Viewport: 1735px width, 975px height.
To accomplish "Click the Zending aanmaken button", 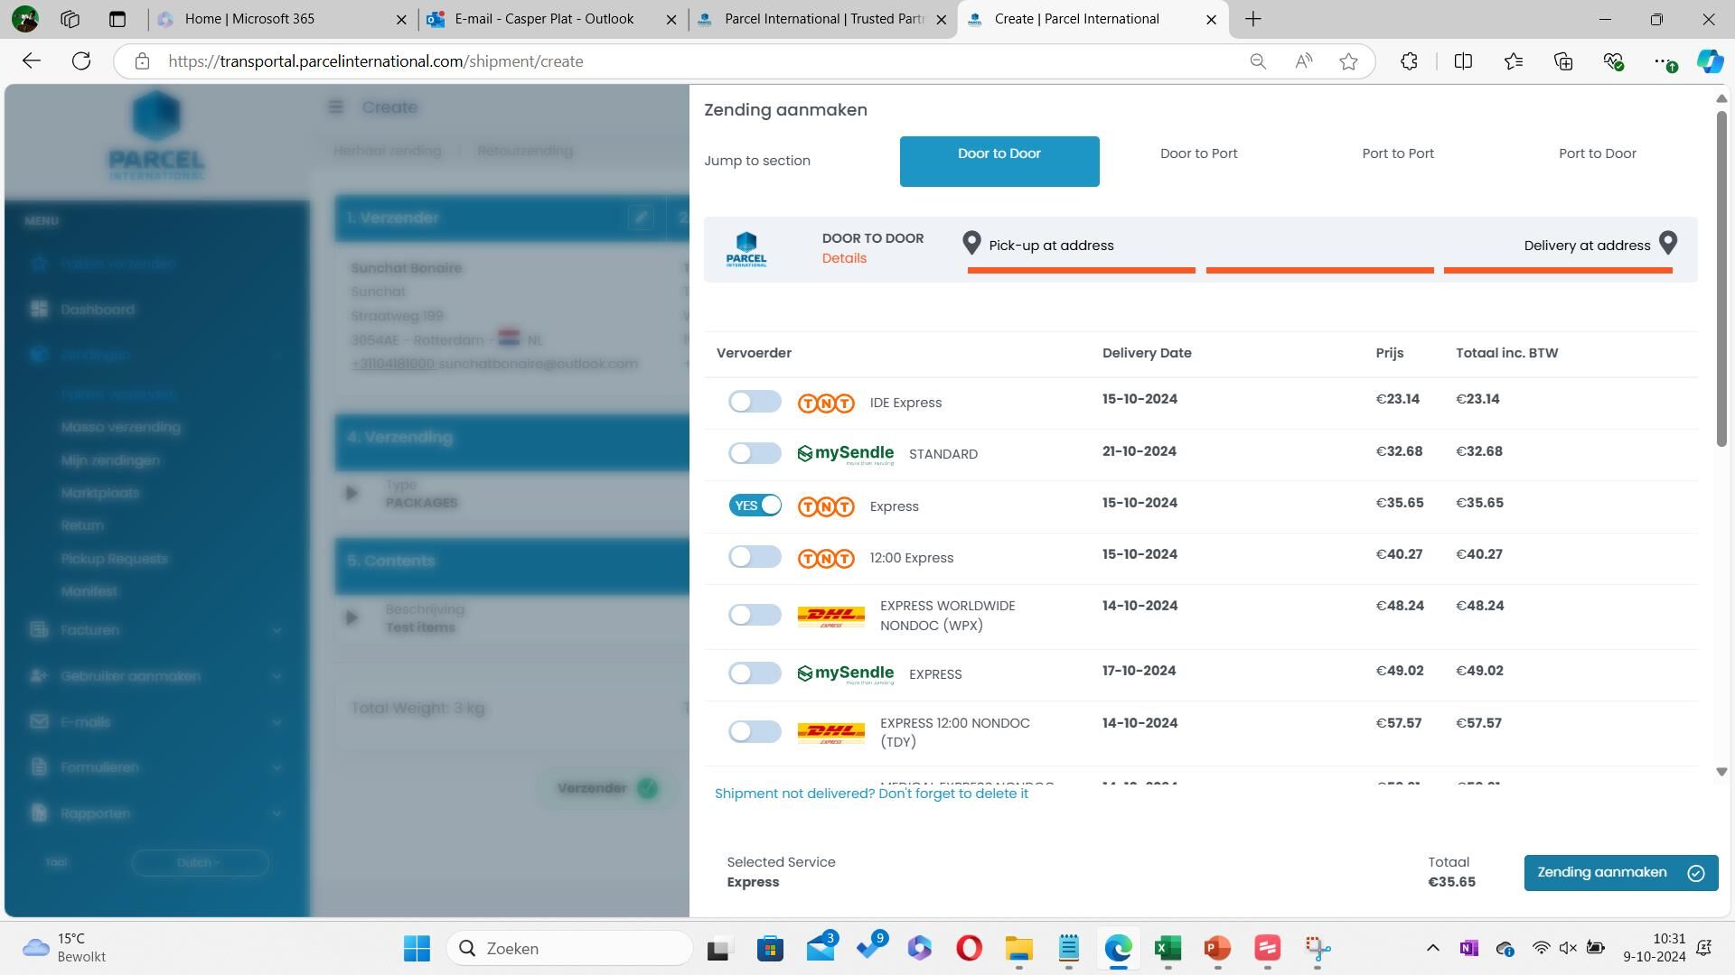I will click(x=1620, y=873).
